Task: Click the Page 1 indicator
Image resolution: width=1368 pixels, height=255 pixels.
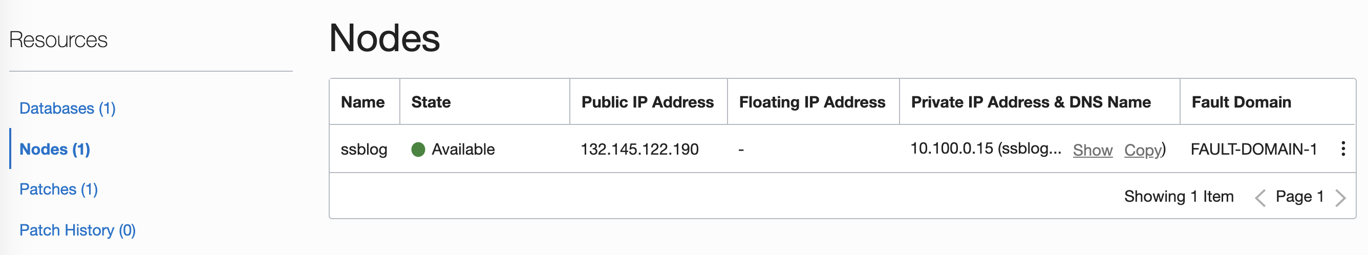Action: coord(1299,197)
